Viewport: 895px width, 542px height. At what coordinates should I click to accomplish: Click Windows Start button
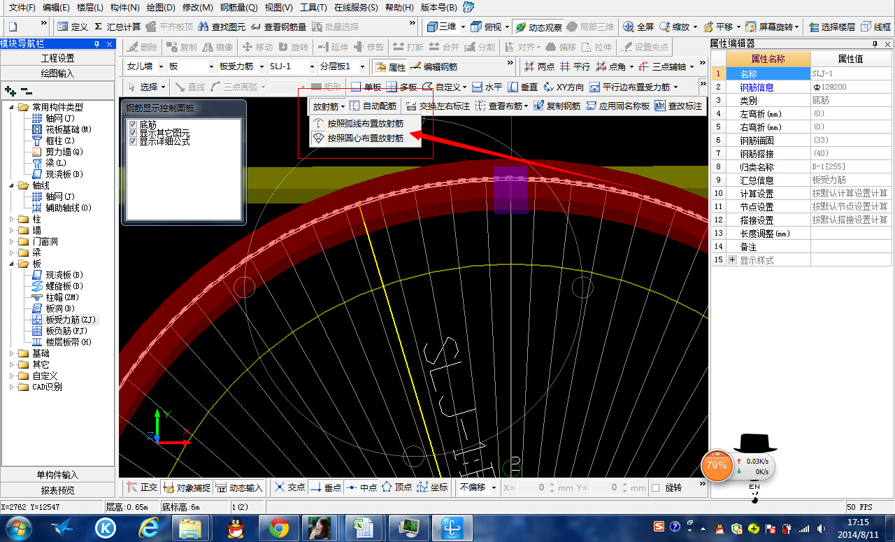[19, 528]
